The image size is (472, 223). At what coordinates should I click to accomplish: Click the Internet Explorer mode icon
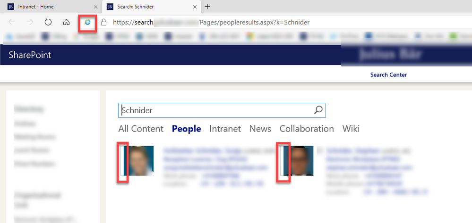coord(87,22)
